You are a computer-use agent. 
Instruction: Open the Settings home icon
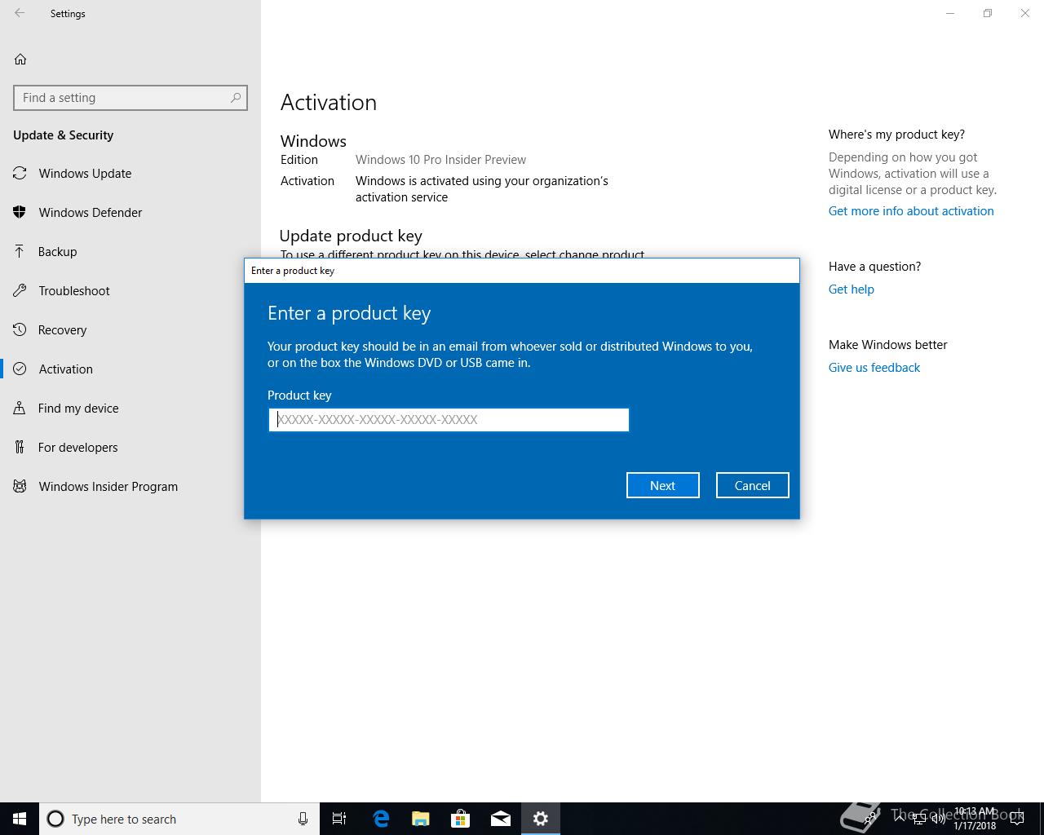coord(20,59)
